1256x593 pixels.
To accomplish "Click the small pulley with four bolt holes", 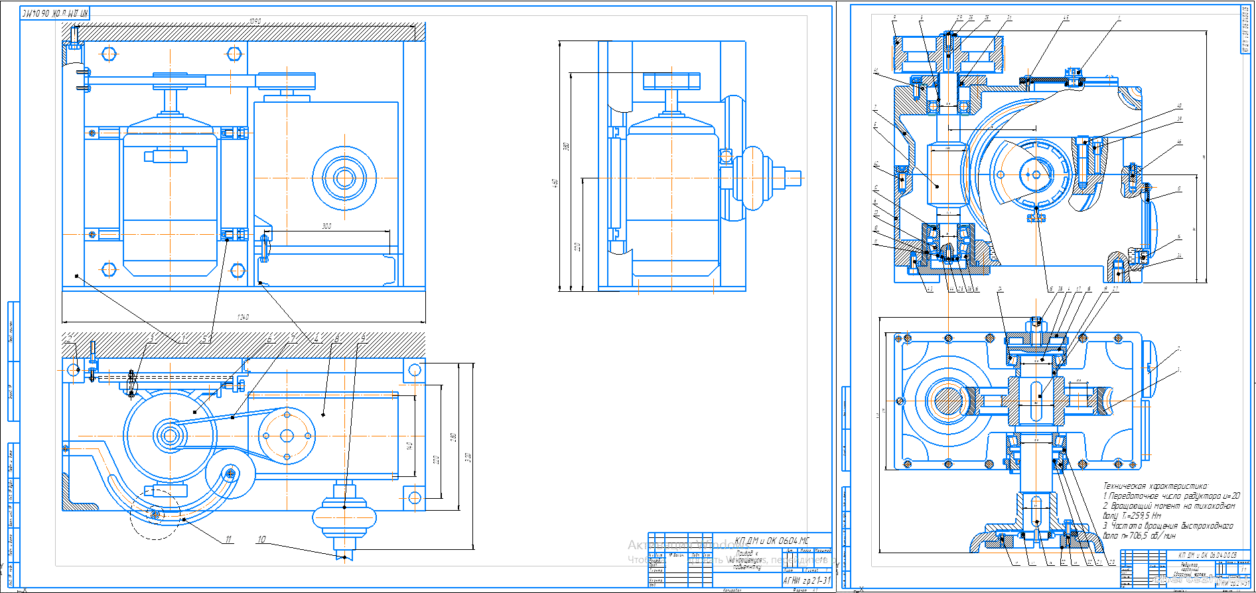I will coord(287,436).
